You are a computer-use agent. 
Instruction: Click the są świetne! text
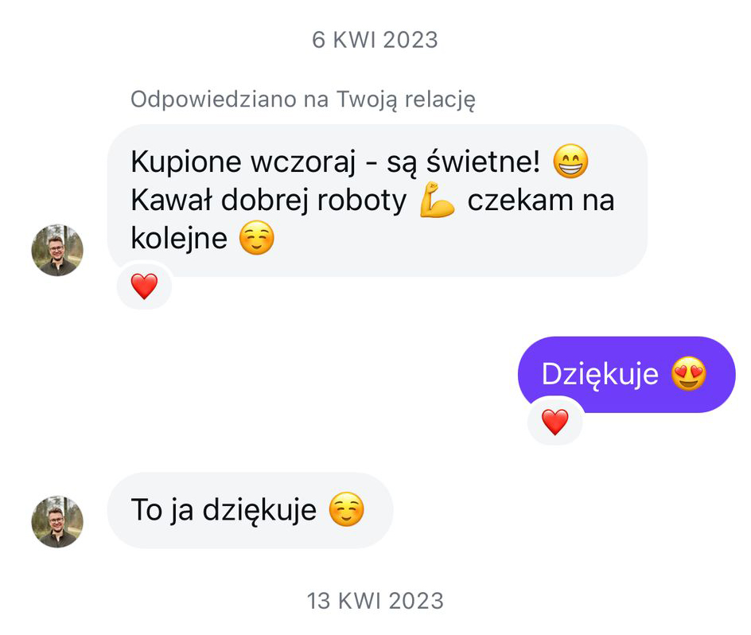pos(463,162)
